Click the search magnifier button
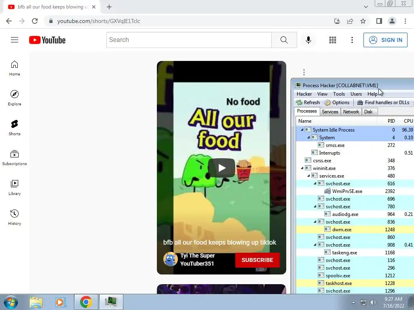 284,40
